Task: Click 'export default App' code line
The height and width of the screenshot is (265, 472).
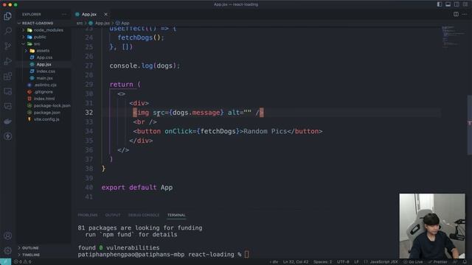Action: click(137, 188)
